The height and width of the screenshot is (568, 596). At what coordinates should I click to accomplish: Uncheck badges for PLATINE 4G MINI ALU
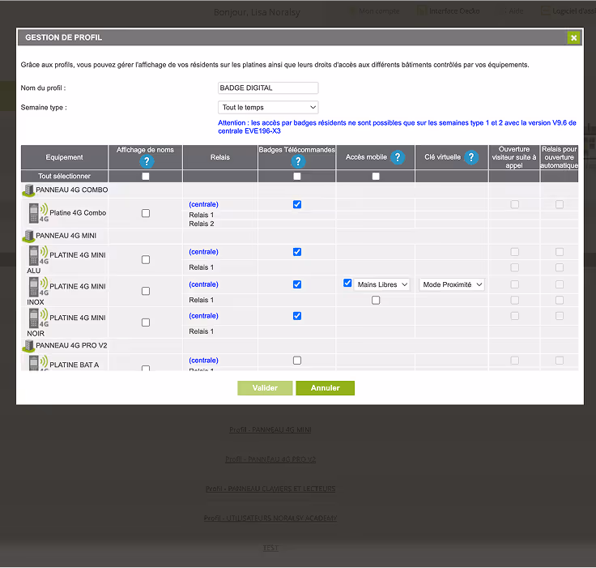pyautogui.click(x=297, y=252)
